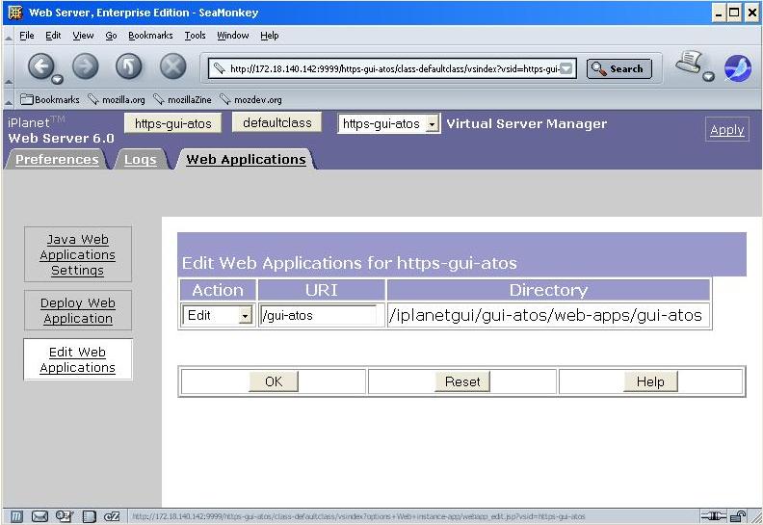763x525 pixels.
Task: Go back with the Back arrow button
Action: click(40, 66)
